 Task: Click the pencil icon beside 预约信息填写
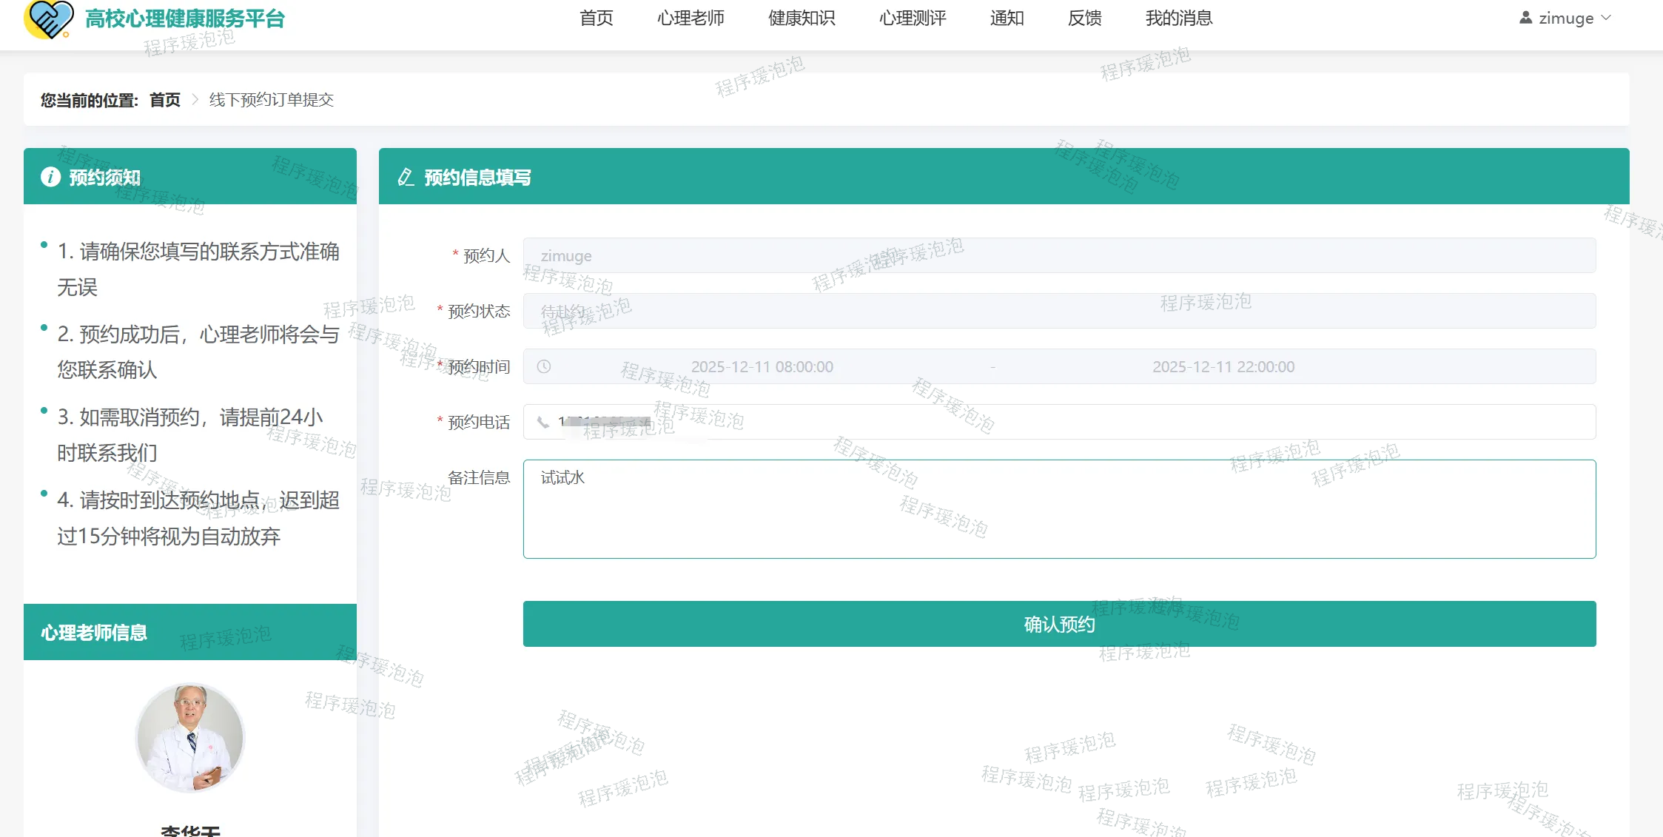coord(406,177)
